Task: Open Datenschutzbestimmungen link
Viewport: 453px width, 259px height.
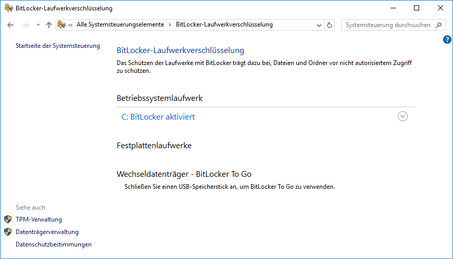Action: (x=54, y=244)
